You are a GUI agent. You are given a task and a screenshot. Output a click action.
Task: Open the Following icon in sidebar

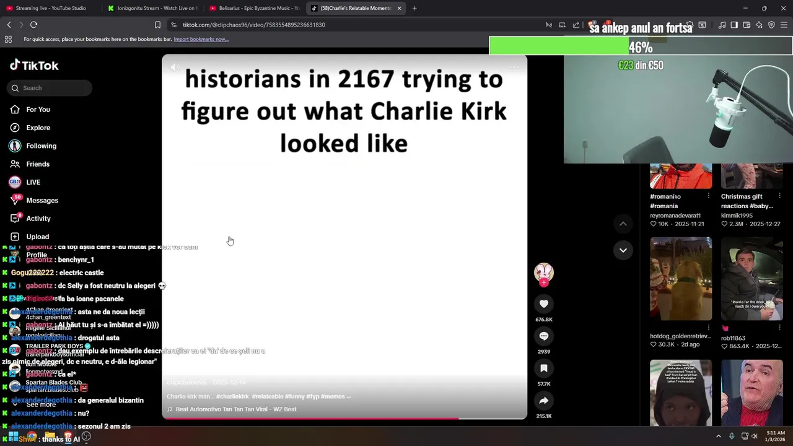coord(15,146)
